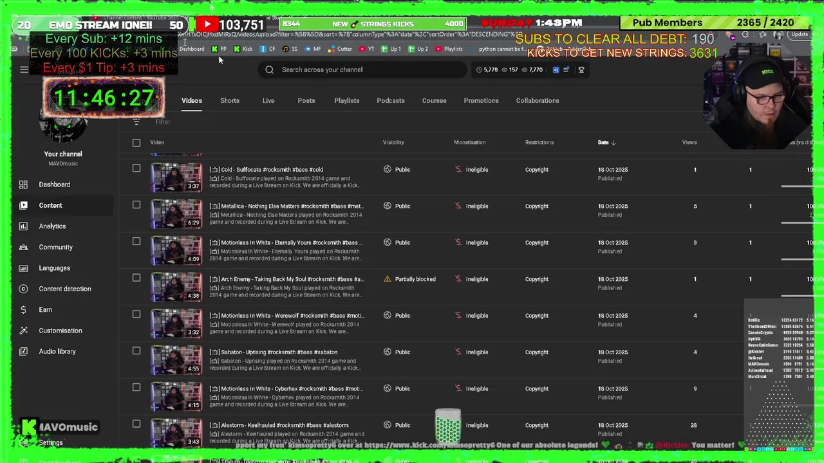Click the Partially blocked warning icon

(x=387, y=279)
